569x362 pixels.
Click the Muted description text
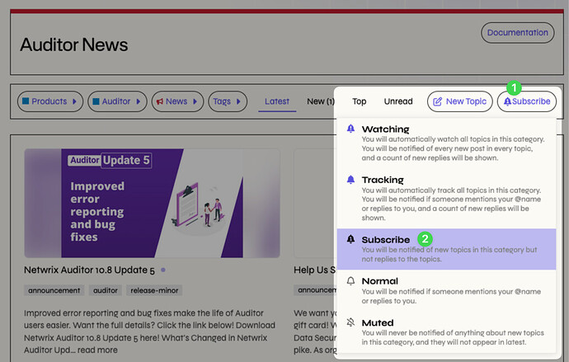(x=453, y=338)
